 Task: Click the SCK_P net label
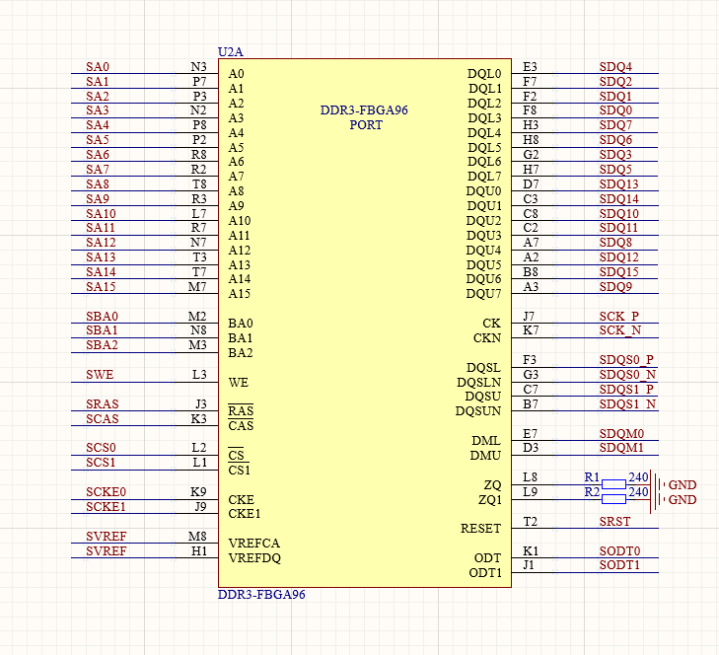(619, 317)
